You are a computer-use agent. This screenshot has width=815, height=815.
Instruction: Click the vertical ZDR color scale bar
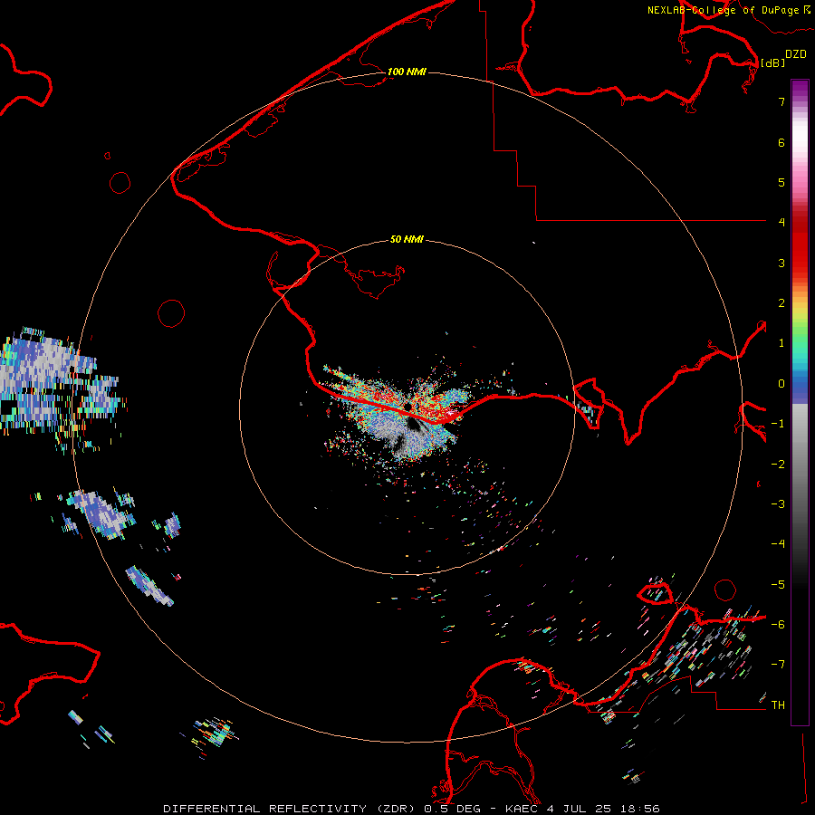click(800, 402)
